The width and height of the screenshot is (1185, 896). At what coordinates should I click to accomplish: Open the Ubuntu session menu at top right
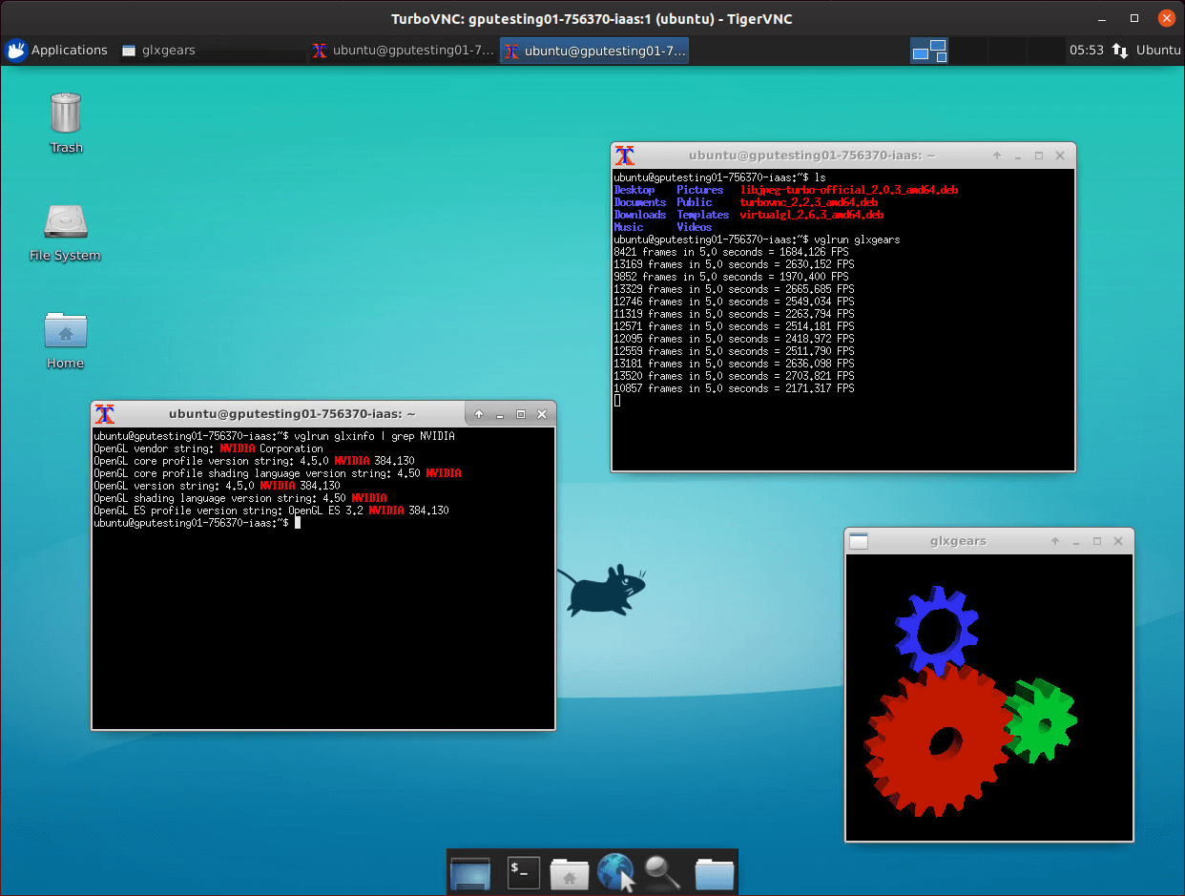(1157, 50)
